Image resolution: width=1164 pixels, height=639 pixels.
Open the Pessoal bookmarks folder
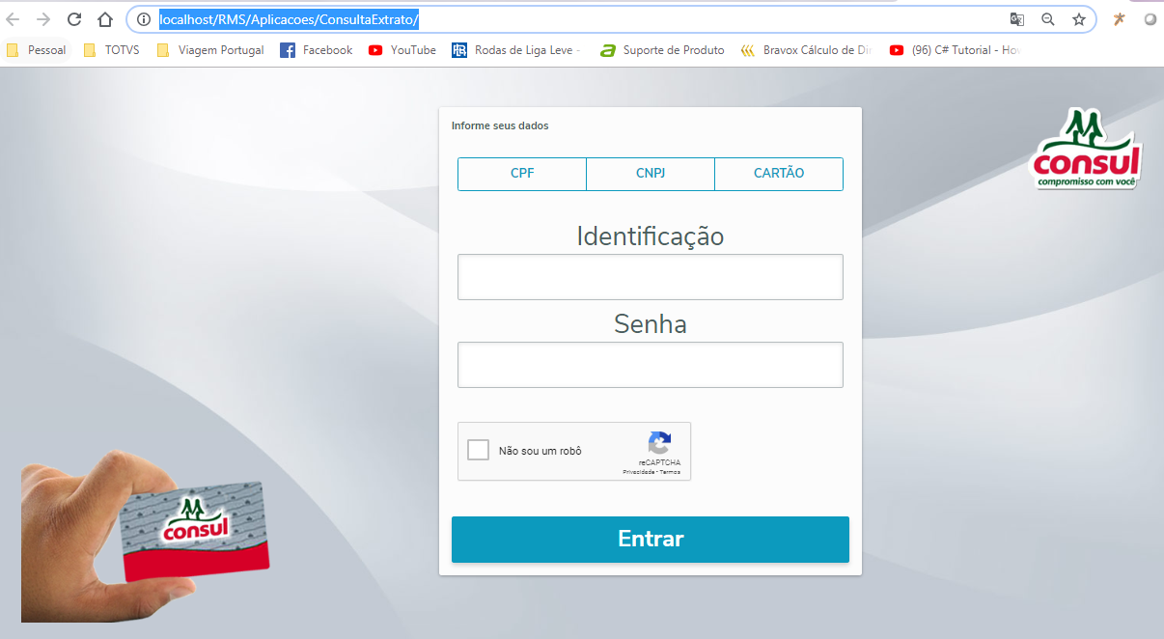point(37,50)
